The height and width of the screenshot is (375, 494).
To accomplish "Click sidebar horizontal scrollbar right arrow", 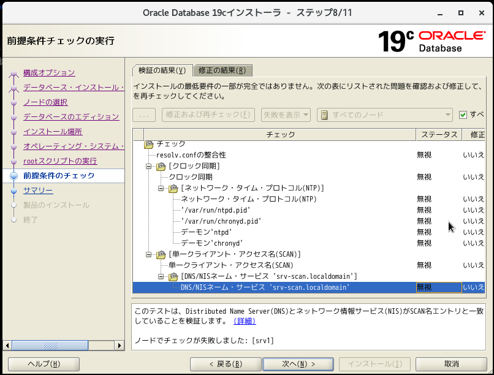I will tap(119, 346).
